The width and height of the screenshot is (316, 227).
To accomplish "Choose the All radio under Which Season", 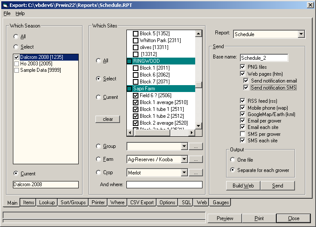I will pos(16,37).
